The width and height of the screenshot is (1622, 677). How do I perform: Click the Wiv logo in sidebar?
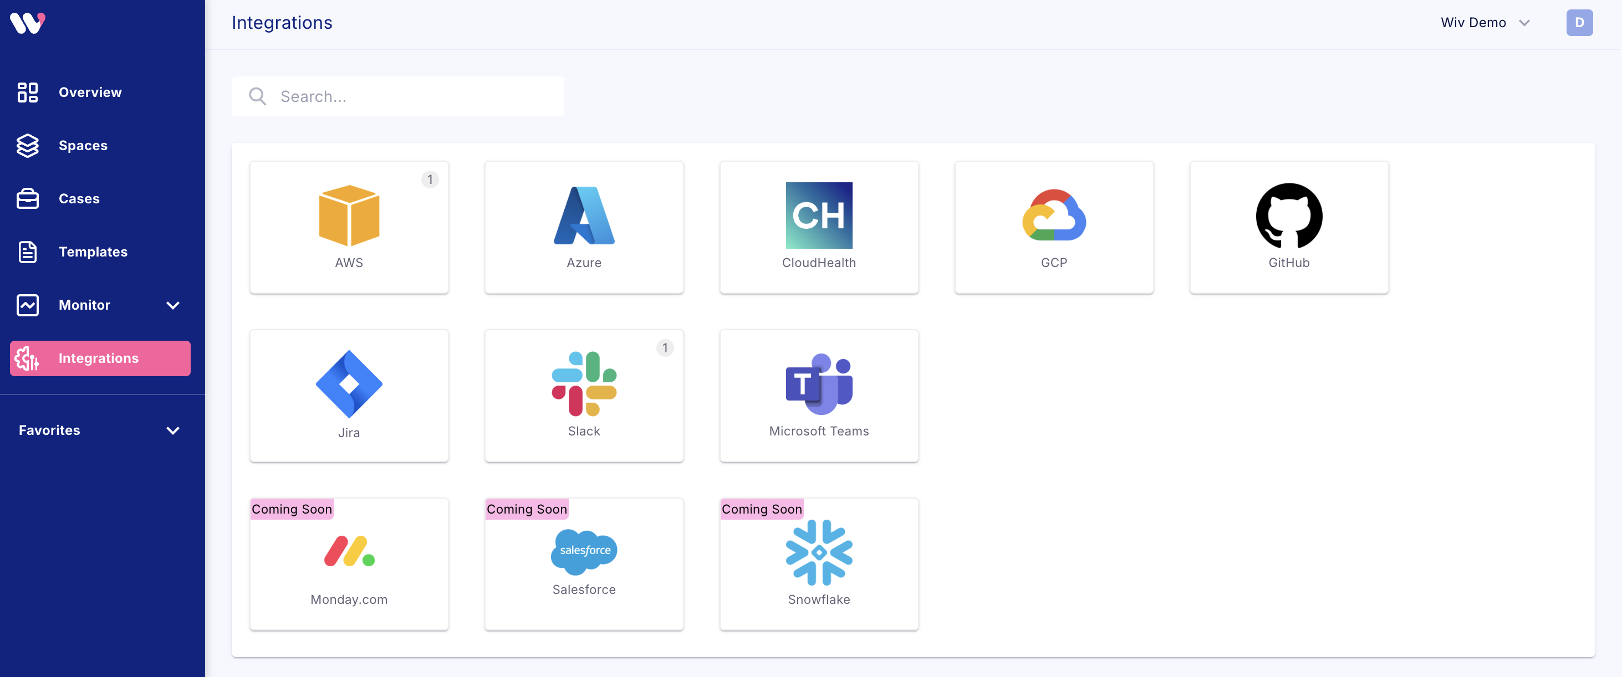pos(28,23)
